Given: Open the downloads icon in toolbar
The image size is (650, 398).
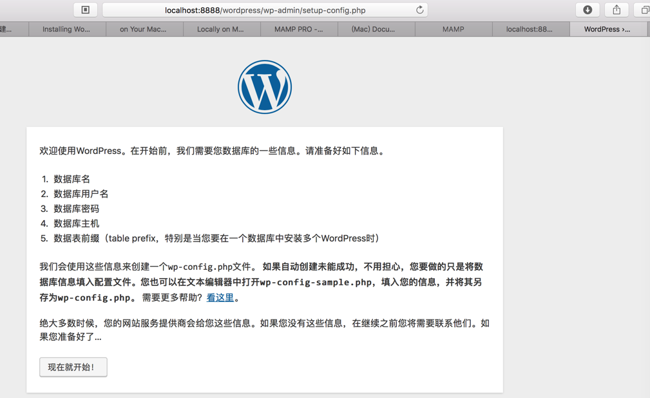Looking at the screenshot, I should pyautogui.click(x=588, y=10).
